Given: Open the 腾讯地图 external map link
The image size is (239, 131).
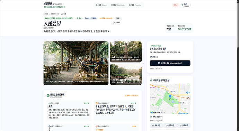Looking at the screenshot, I should click(x=170, y=125).
